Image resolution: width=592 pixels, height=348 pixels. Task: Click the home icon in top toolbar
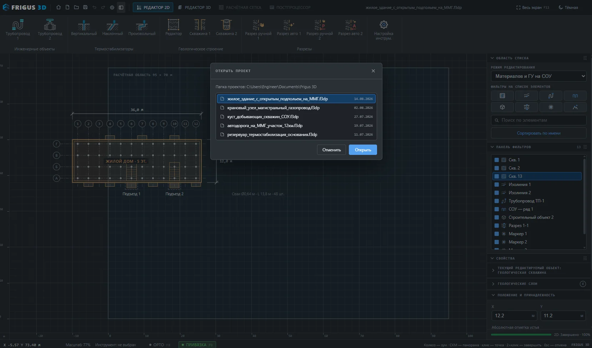coord(59,7)
